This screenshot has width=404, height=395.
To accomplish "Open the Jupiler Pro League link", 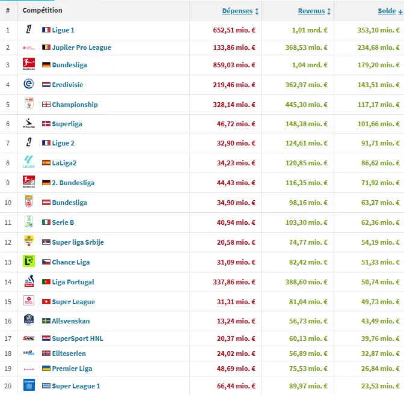I will [81, 47].
